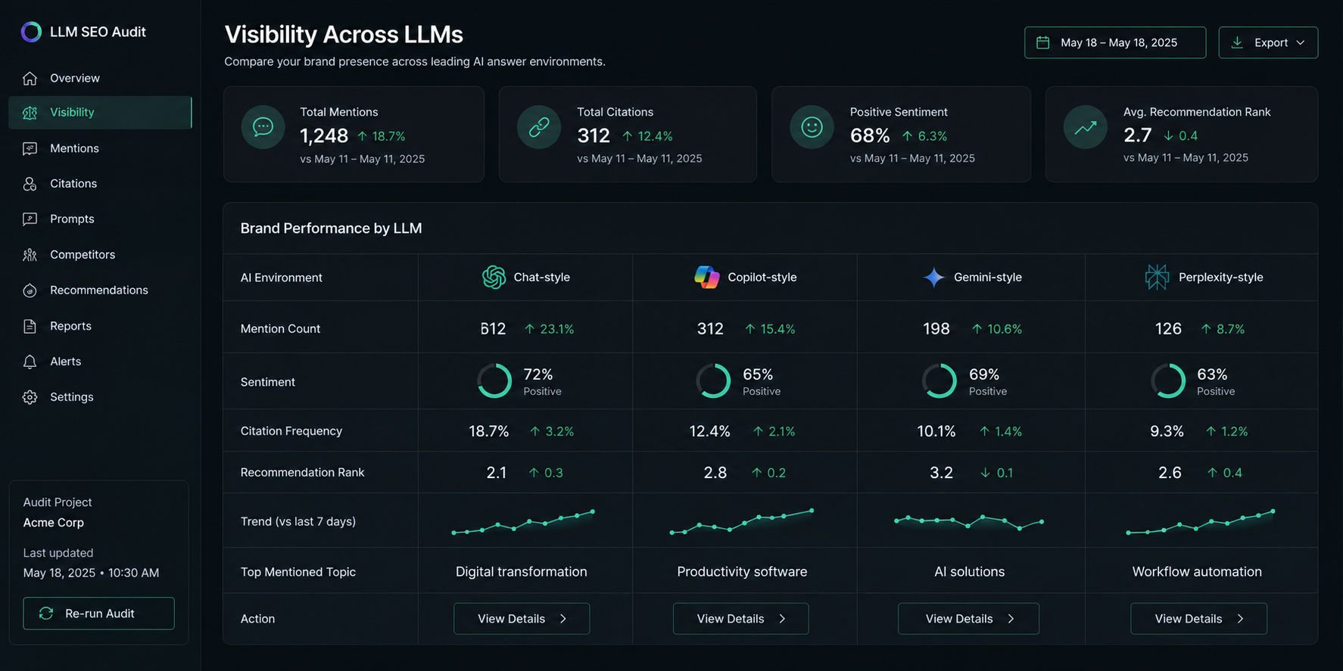Click the 'Productivity software' topic
Viewport: 1343px width, 671px height.
pos(742,572)
